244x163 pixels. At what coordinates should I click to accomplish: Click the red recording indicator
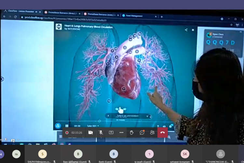pos(67,132)
